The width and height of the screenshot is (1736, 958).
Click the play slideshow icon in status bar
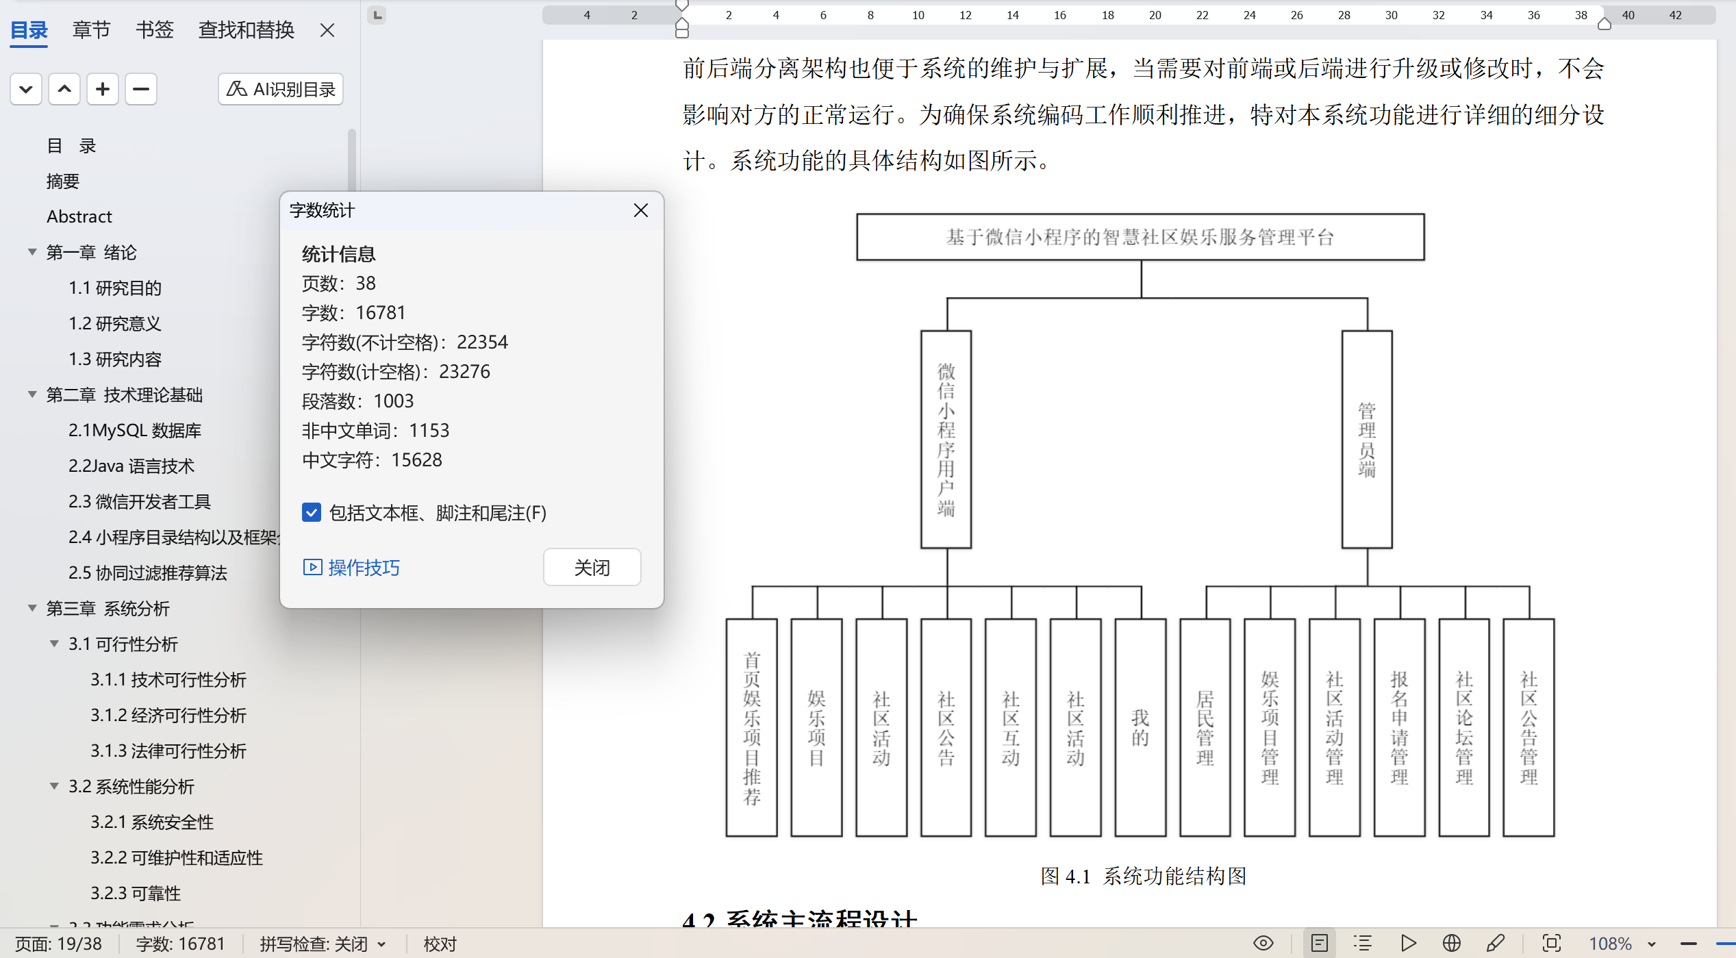[x=1408, y=944]
